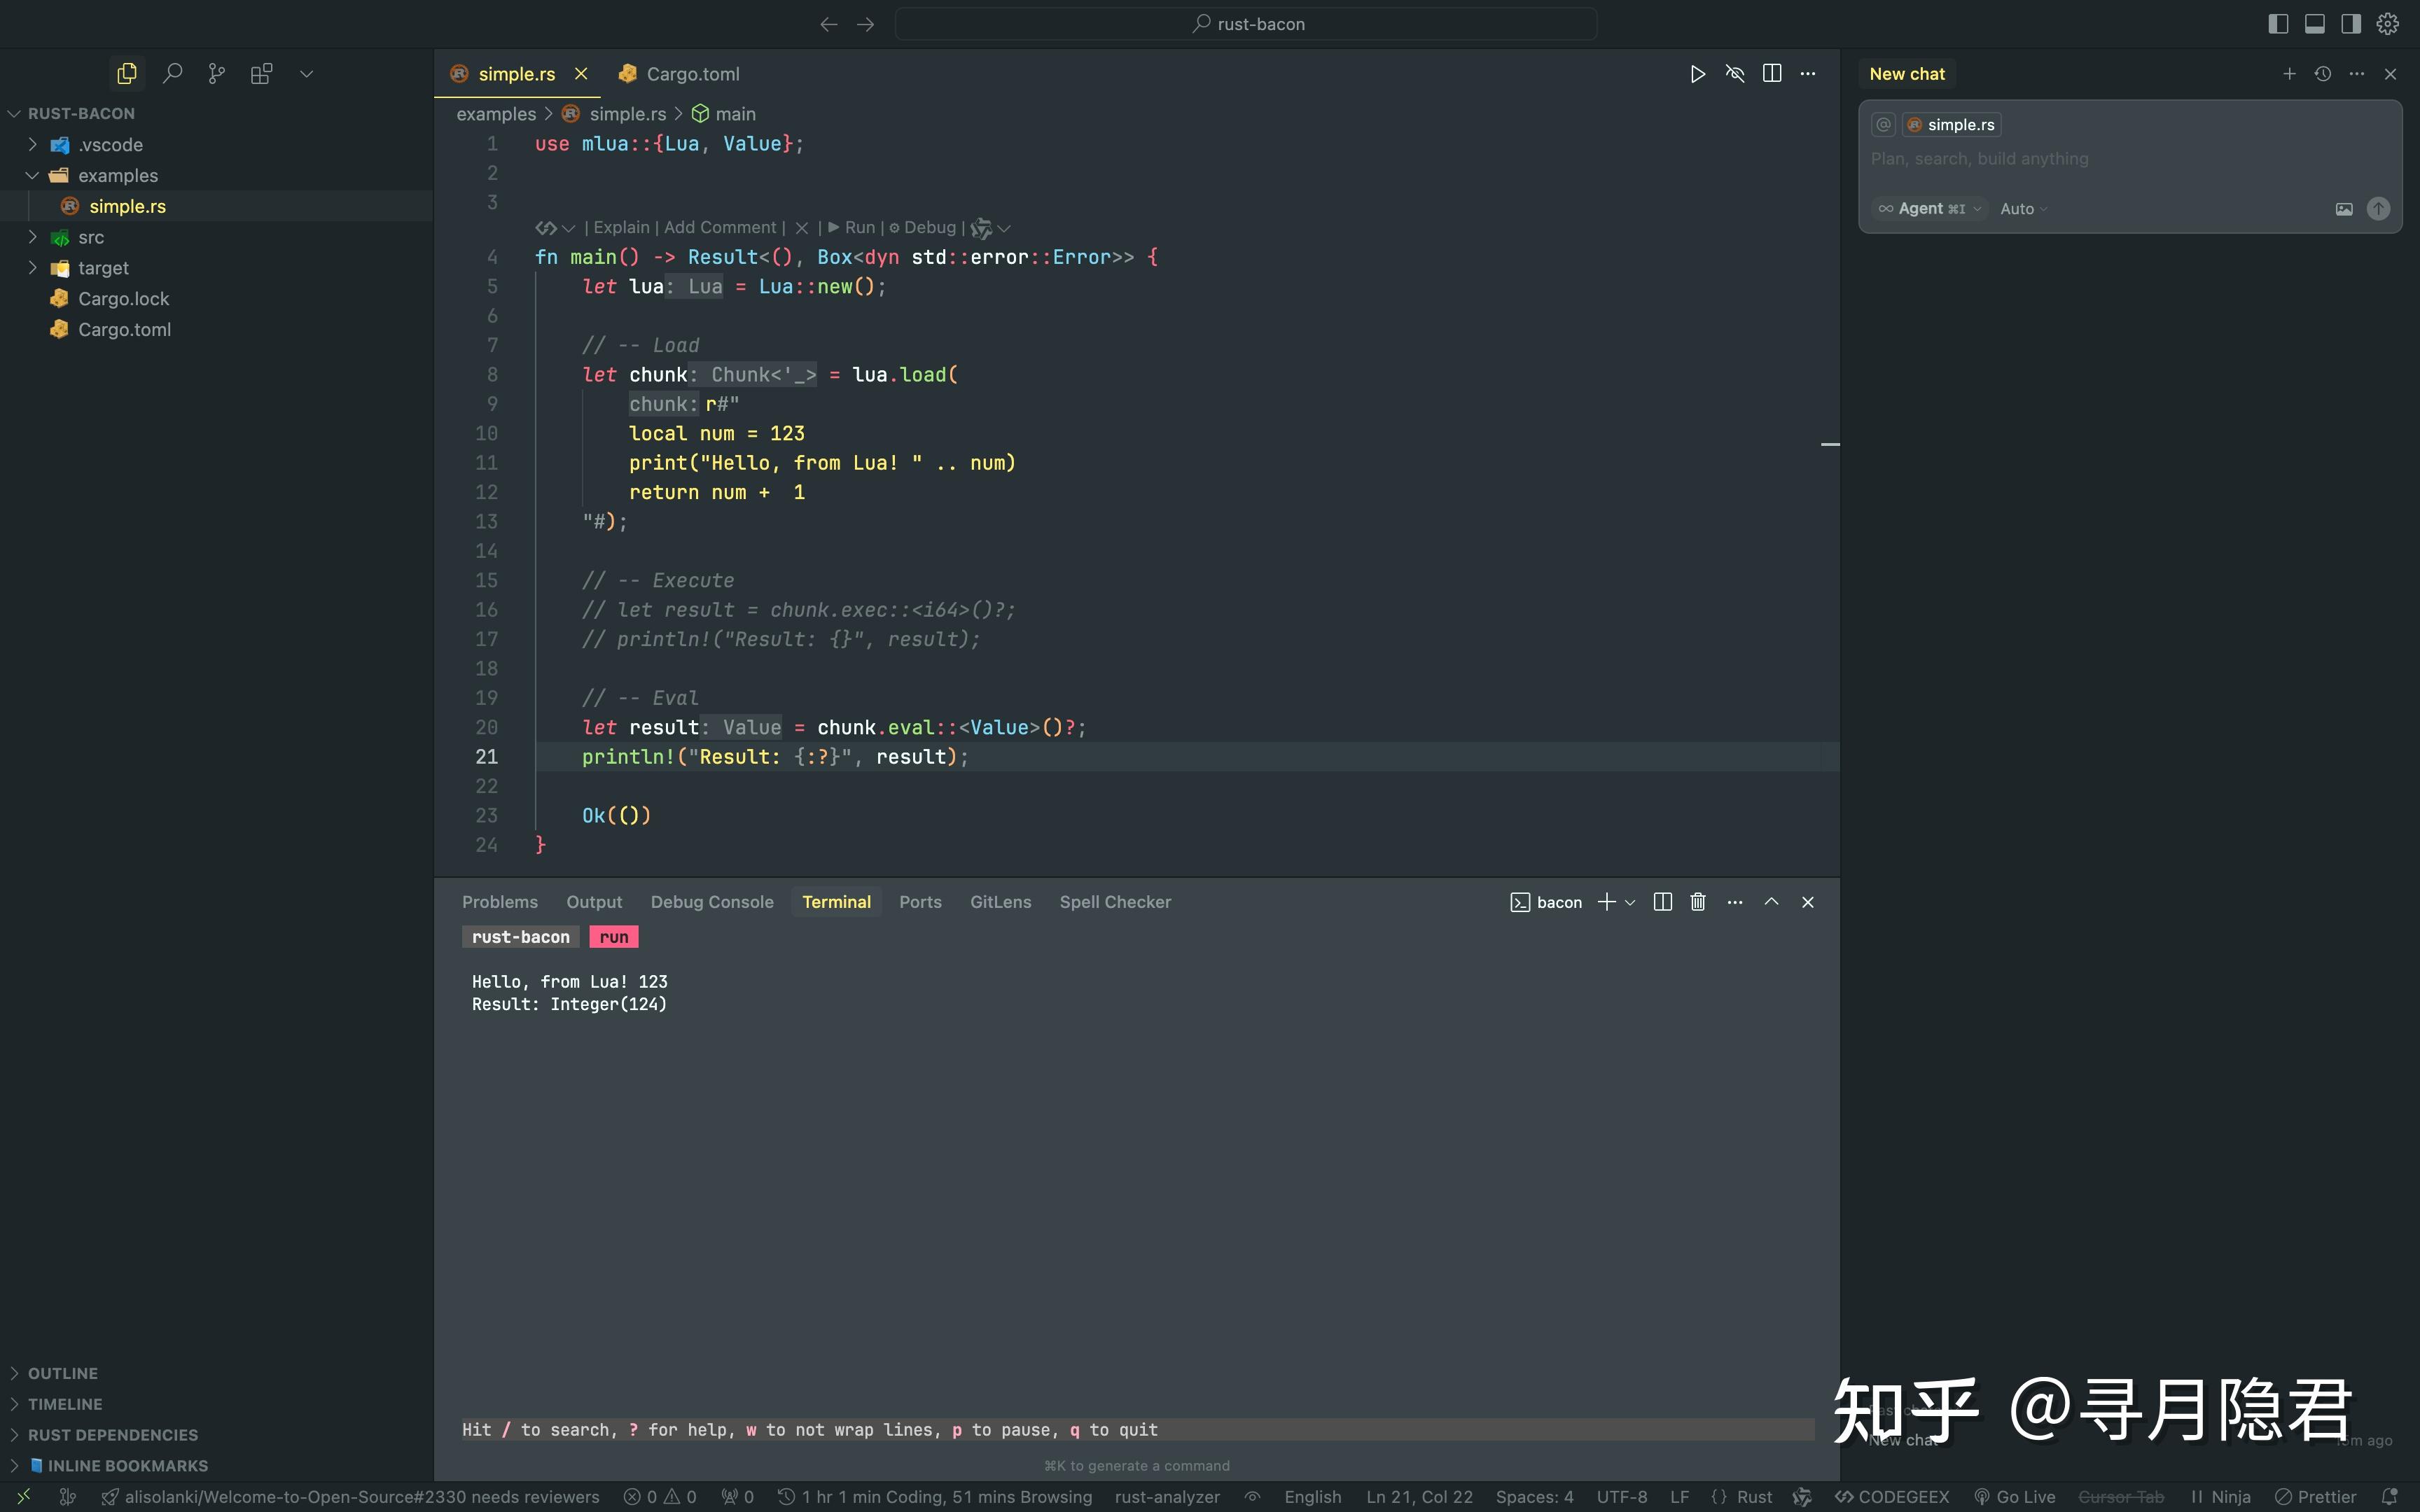Open chat history with the clock icon
The image size is (2420, 1512).
2322,73
